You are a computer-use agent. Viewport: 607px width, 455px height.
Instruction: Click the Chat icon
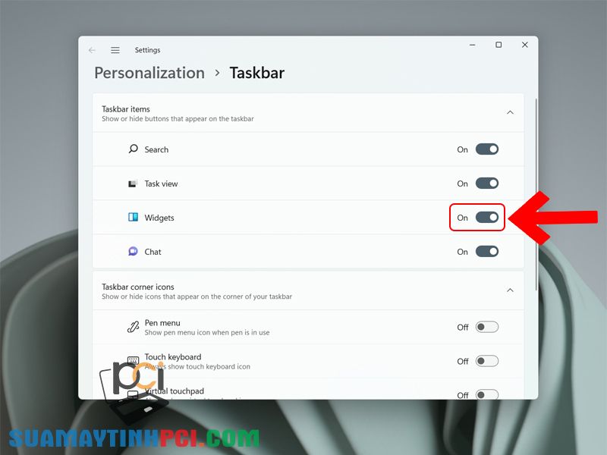[133, 251]
